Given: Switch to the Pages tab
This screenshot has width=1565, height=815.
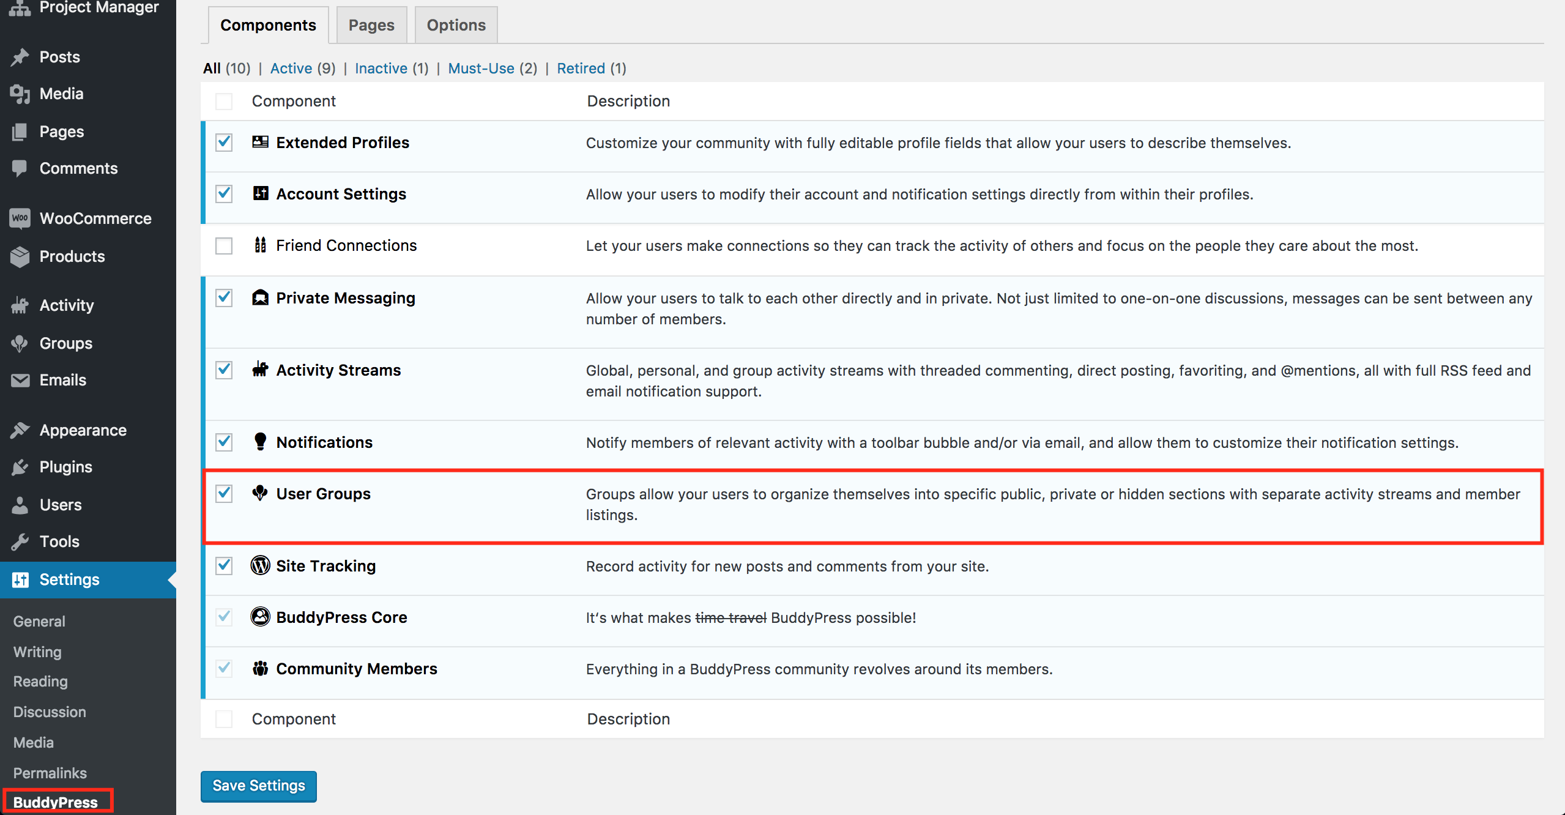Looking at the screenshot, I should coord(371,25).
